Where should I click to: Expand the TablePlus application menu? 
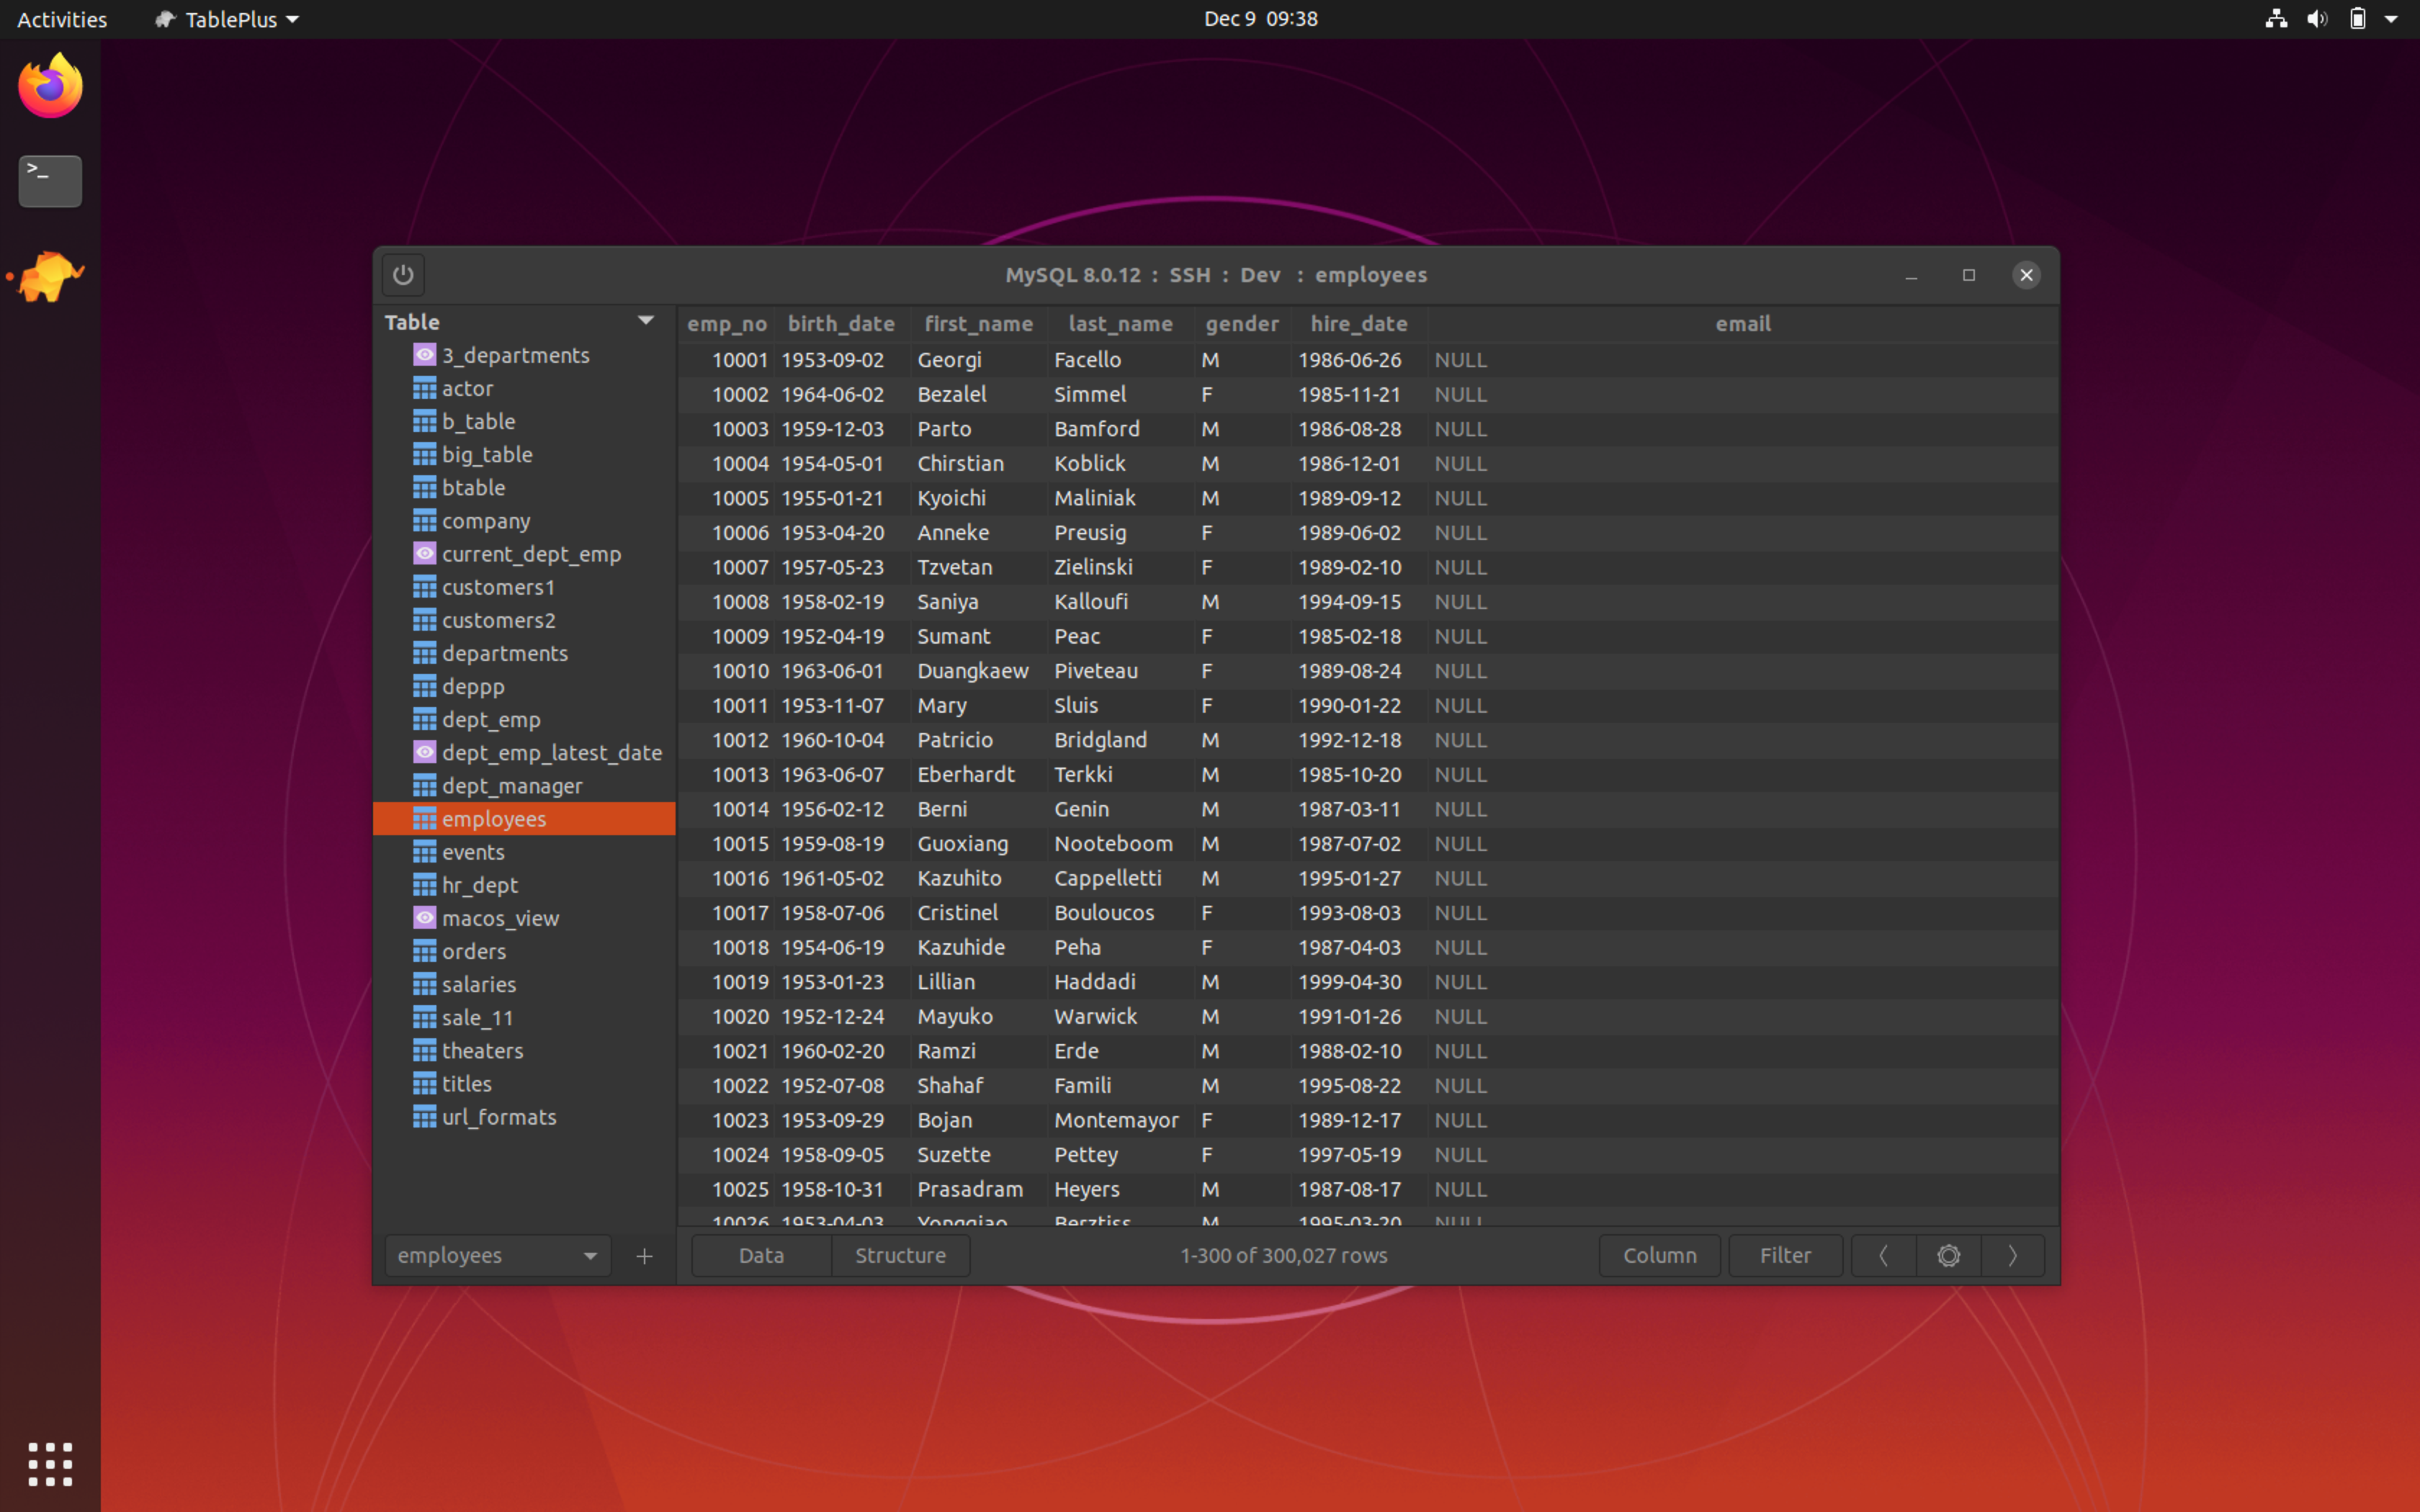226,19
